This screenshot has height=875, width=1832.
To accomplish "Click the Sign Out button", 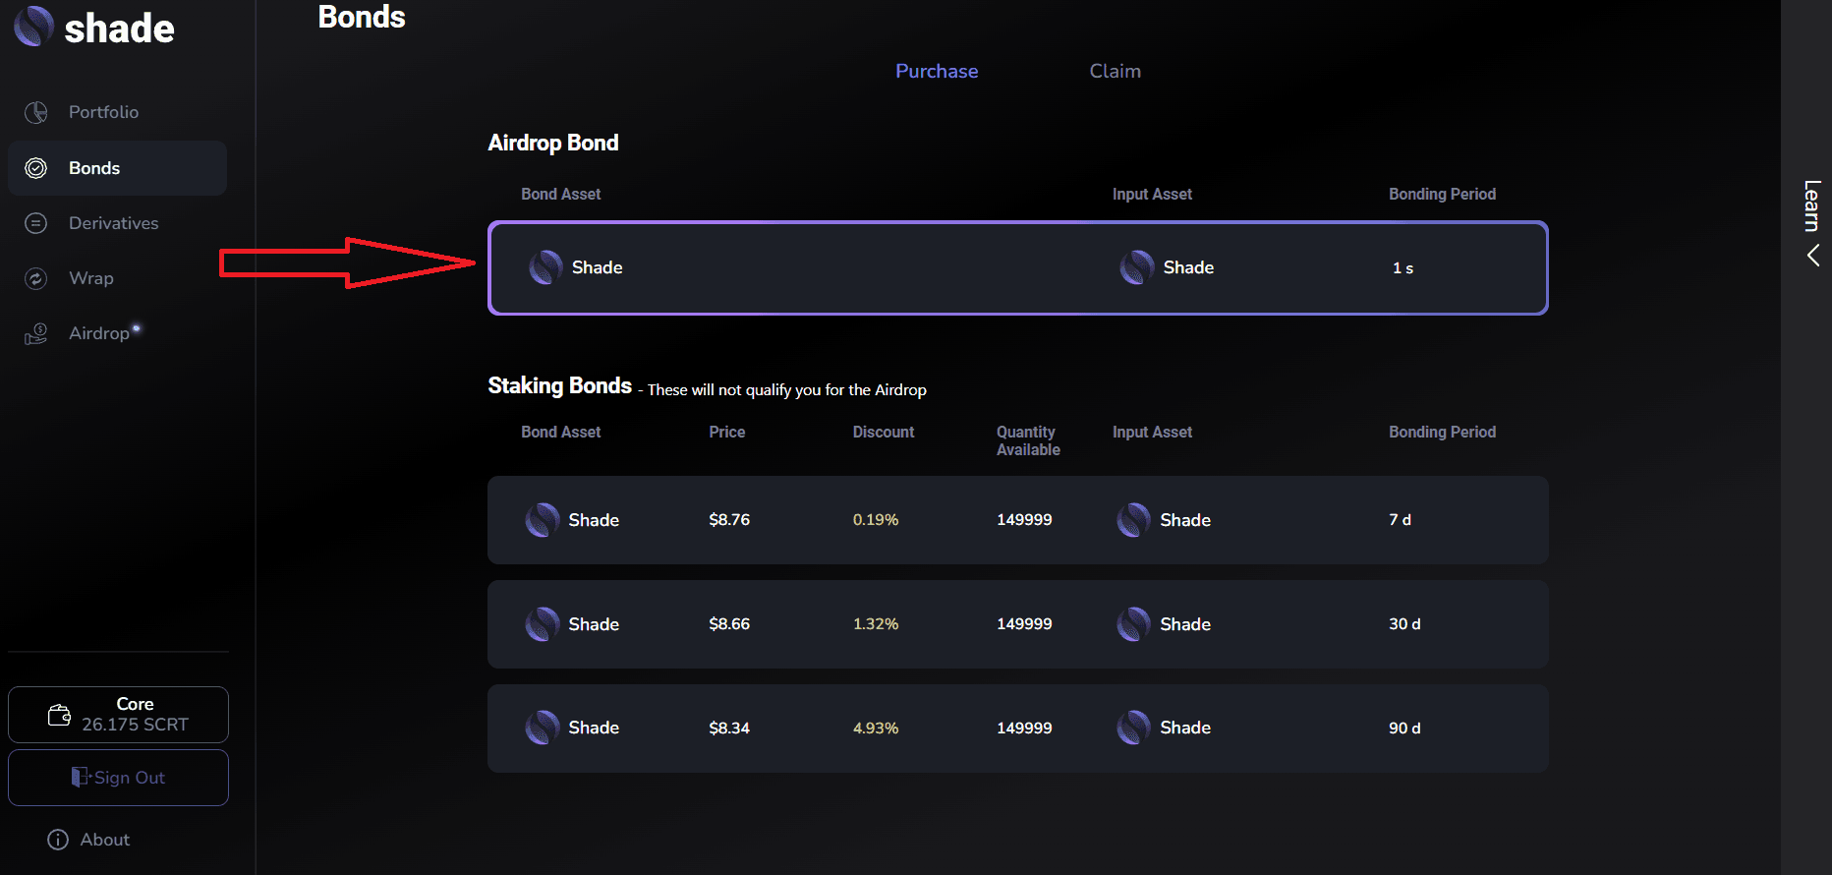I will 118,778.
